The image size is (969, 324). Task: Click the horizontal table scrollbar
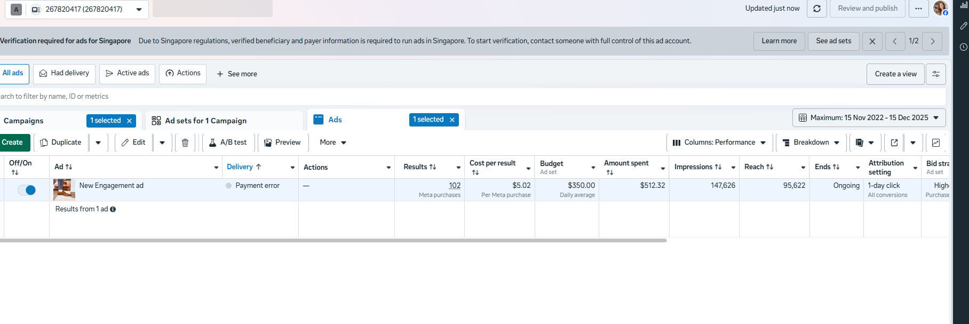333,241
